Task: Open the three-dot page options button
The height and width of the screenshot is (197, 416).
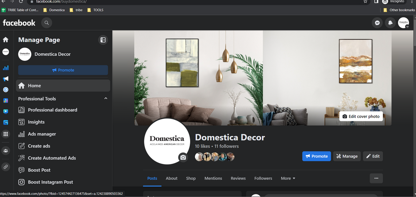Action: tap(376, 178)
